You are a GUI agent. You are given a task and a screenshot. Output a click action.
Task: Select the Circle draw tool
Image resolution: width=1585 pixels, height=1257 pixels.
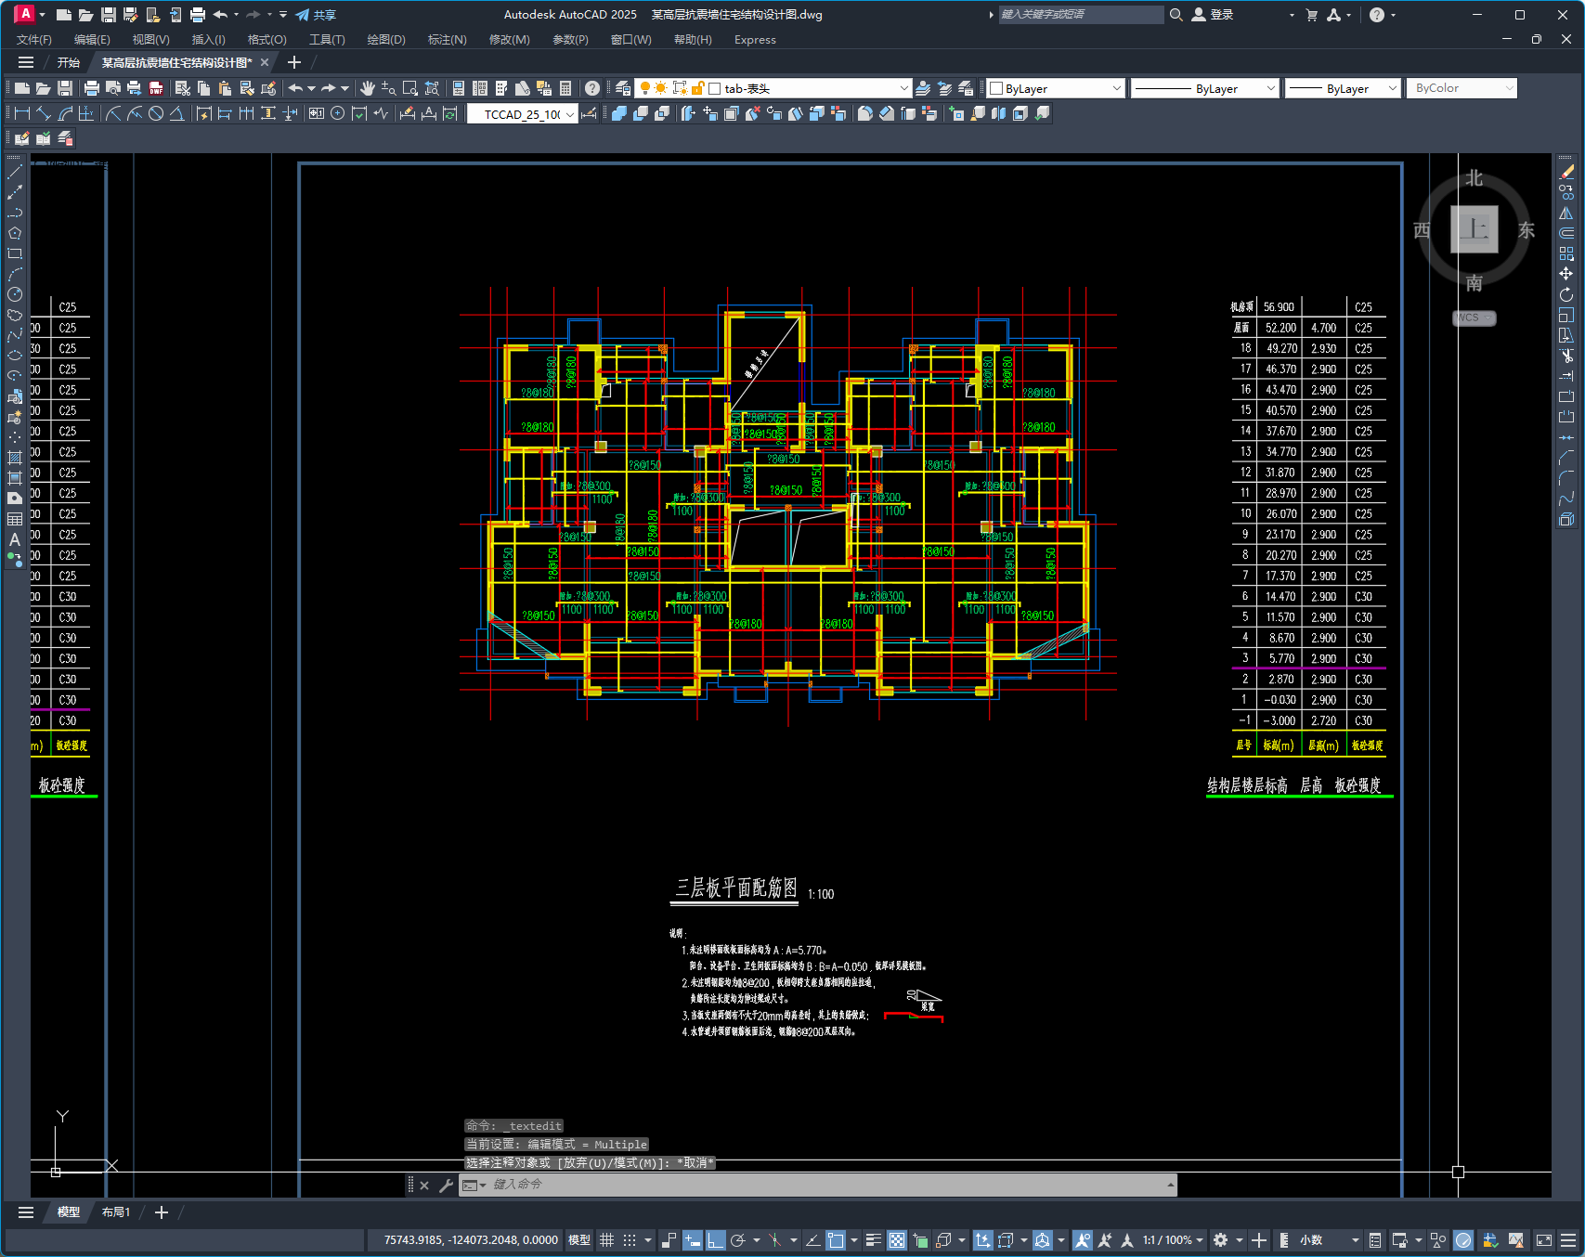click(x=15, y=294)
